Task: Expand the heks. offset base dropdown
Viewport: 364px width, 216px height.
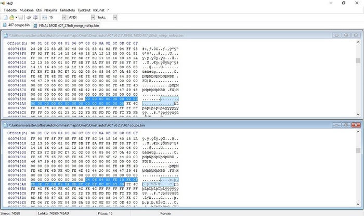Action: (x=115, y=17)
